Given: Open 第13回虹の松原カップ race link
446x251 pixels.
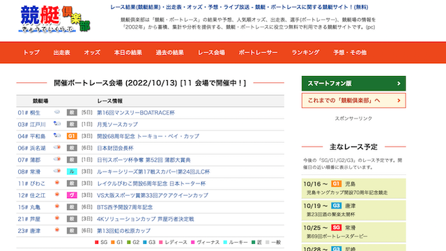Looking at the screenshot, I should coord(124,231).
